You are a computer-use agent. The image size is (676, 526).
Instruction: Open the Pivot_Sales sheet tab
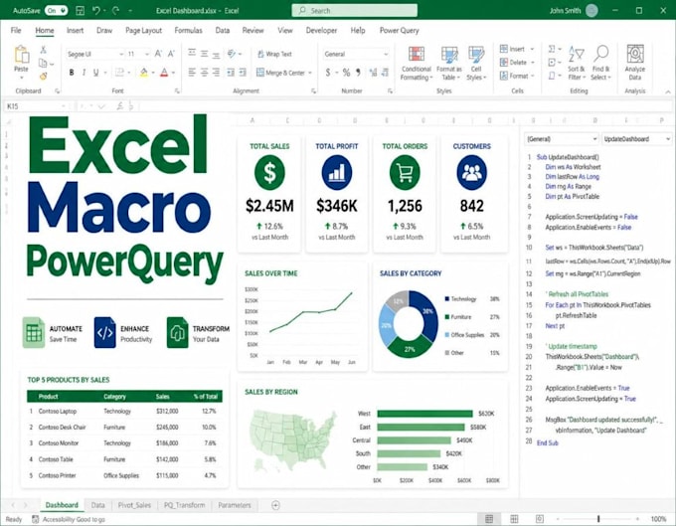pos(134,505)
